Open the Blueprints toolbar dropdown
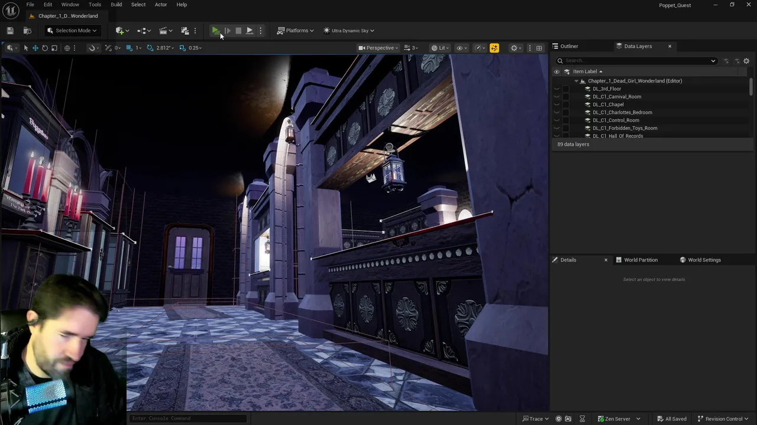 click(x=144, y=31)
